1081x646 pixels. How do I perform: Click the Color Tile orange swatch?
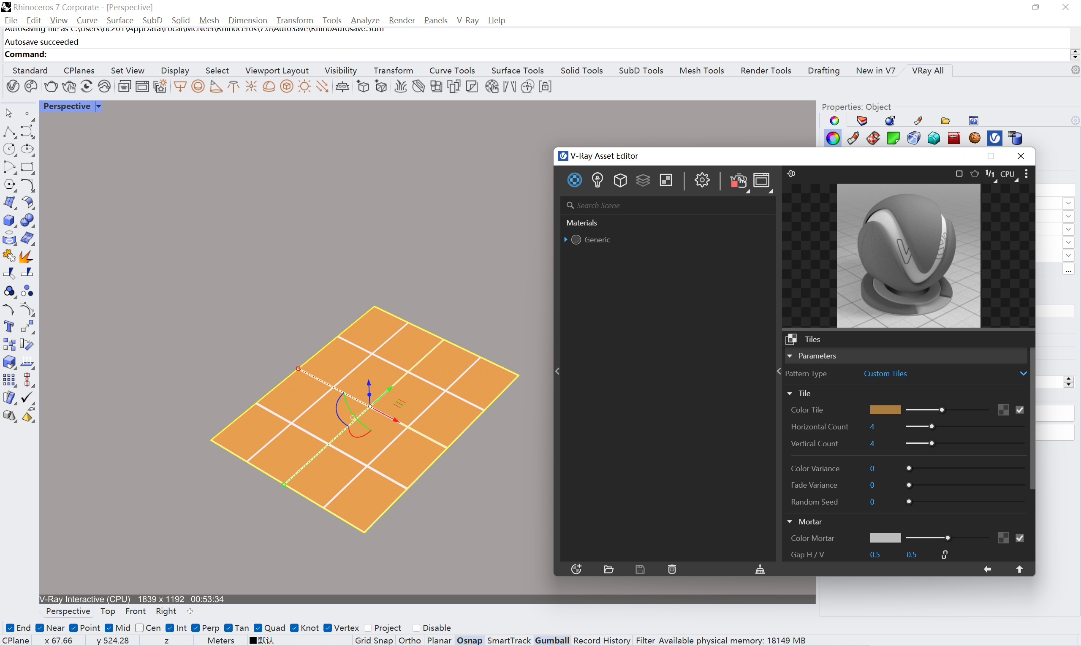[x=885, y=410]
